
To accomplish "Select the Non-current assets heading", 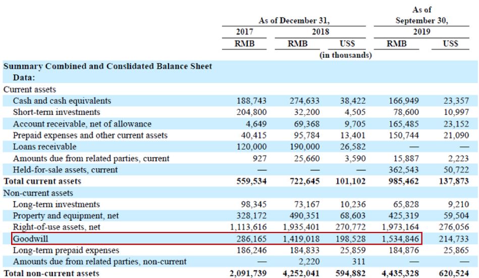I will click(38, 193).
